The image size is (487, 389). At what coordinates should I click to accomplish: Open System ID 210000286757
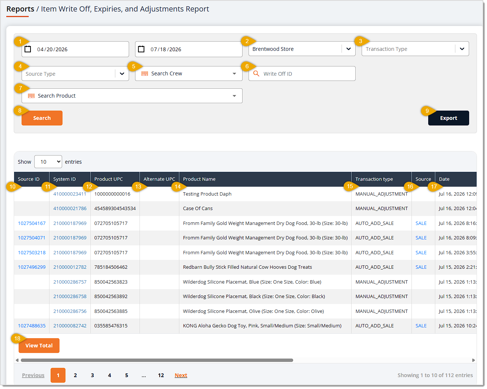[x=70, y=282]
